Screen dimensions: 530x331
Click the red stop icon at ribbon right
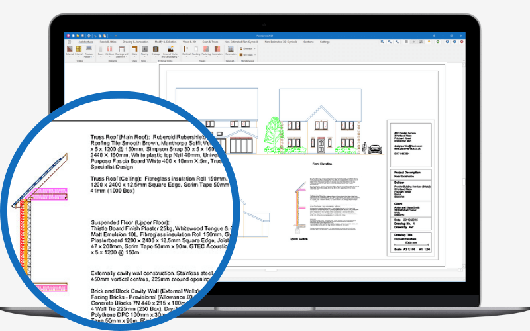tap(462, 42)
